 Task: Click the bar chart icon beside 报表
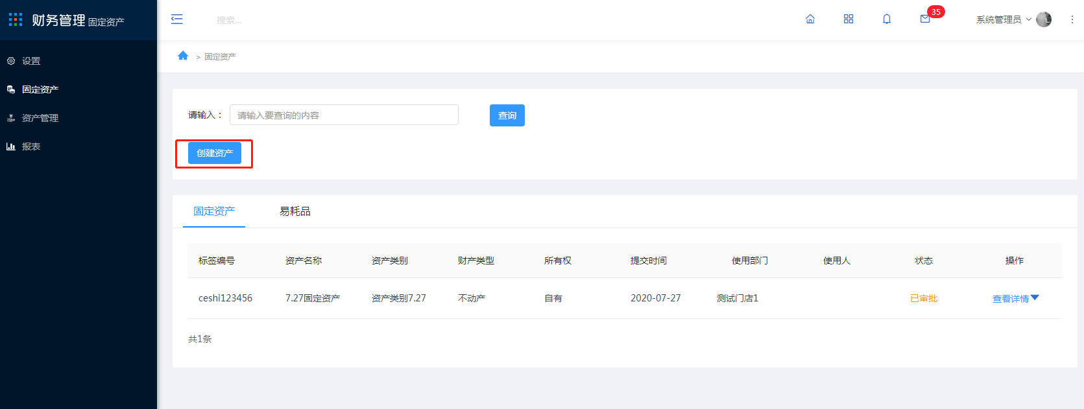(11, 146)
